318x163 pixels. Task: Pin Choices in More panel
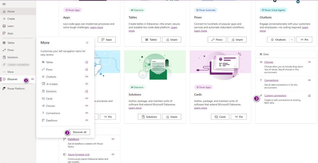pos(86,106)
